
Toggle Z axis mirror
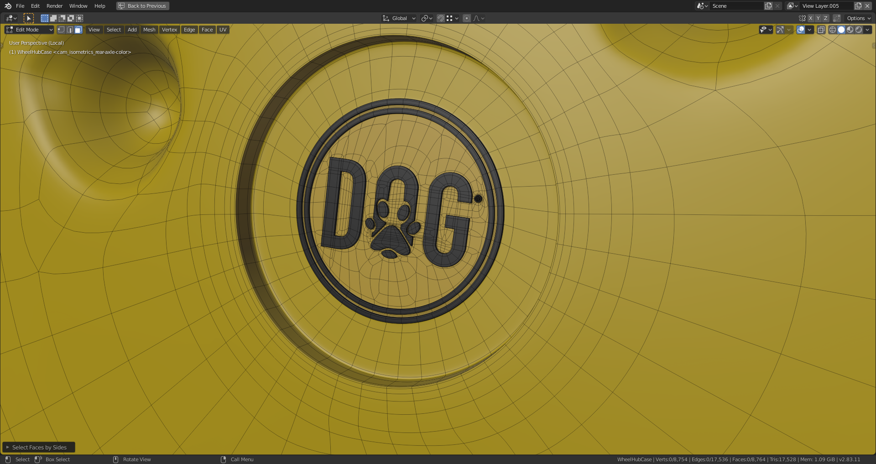point(825,18)
